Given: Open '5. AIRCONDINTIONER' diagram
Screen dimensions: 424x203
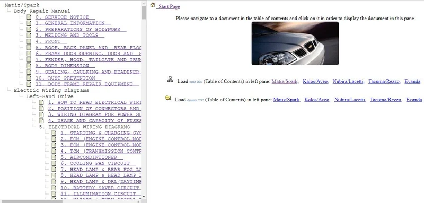Looking at the screenshot, I should pos(92,157).
